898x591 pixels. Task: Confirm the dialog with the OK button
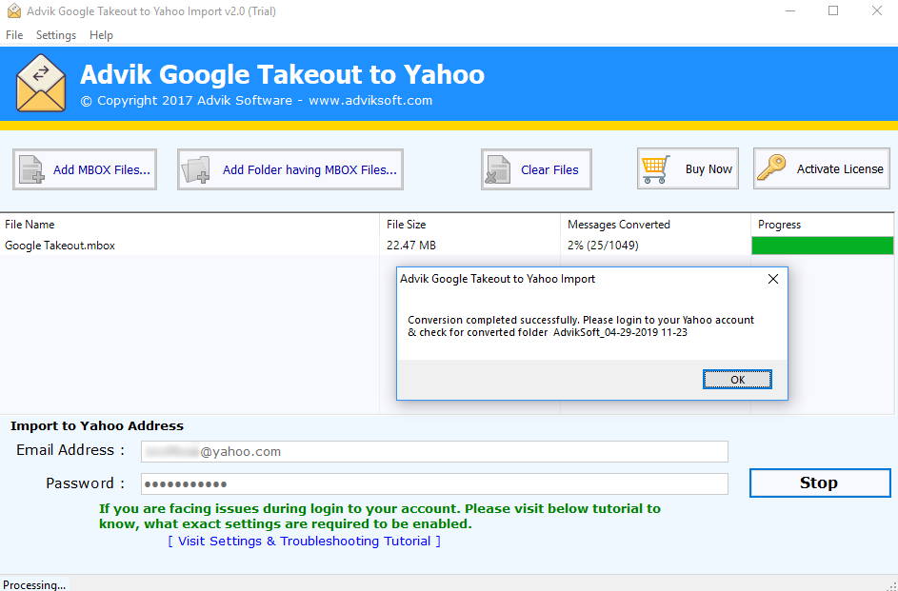(738, 380)
